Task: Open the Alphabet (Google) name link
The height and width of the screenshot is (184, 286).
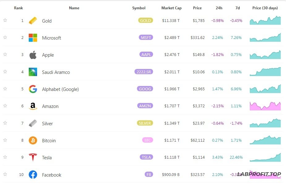Action: point(60,89)
